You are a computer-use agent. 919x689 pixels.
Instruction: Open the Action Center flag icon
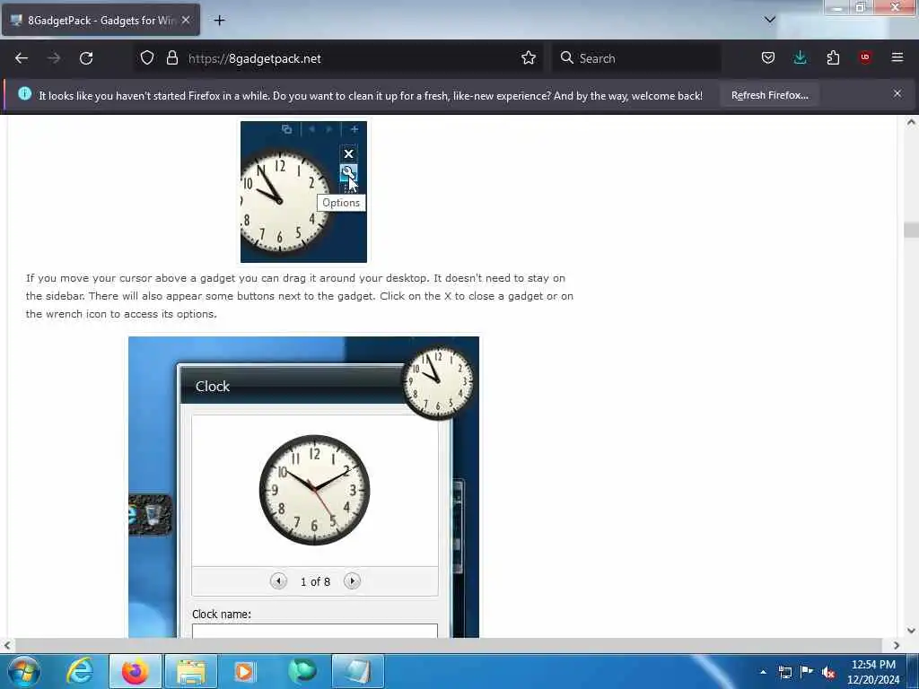point(807,672)
